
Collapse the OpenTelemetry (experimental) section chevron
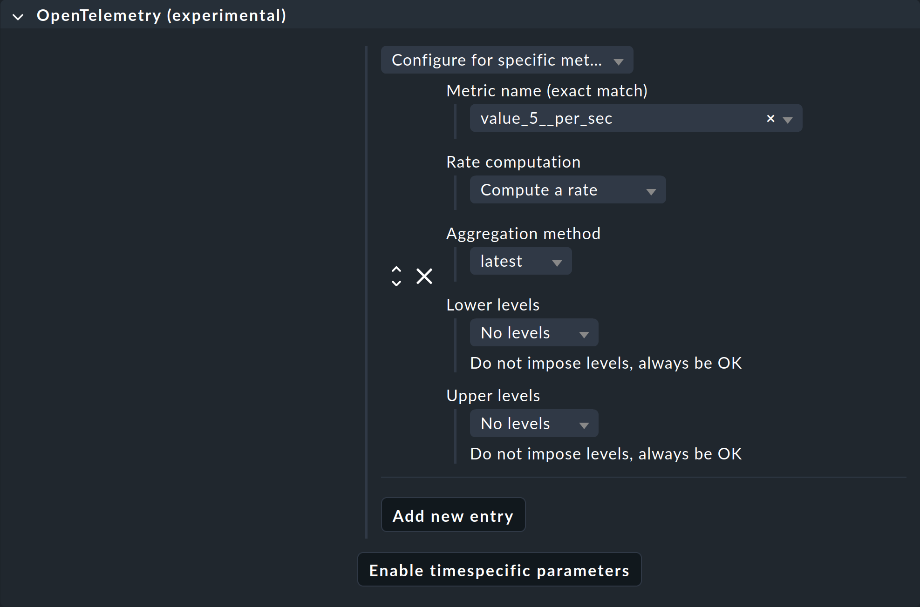tap(18, 17)
